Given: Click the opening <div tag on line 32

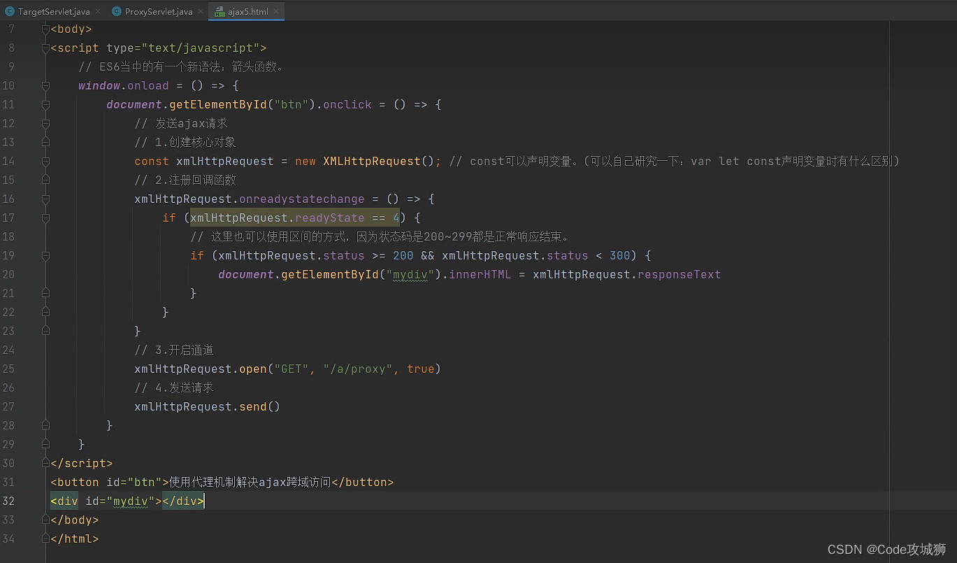Looking at the screenshot, I should click(64, 501).
